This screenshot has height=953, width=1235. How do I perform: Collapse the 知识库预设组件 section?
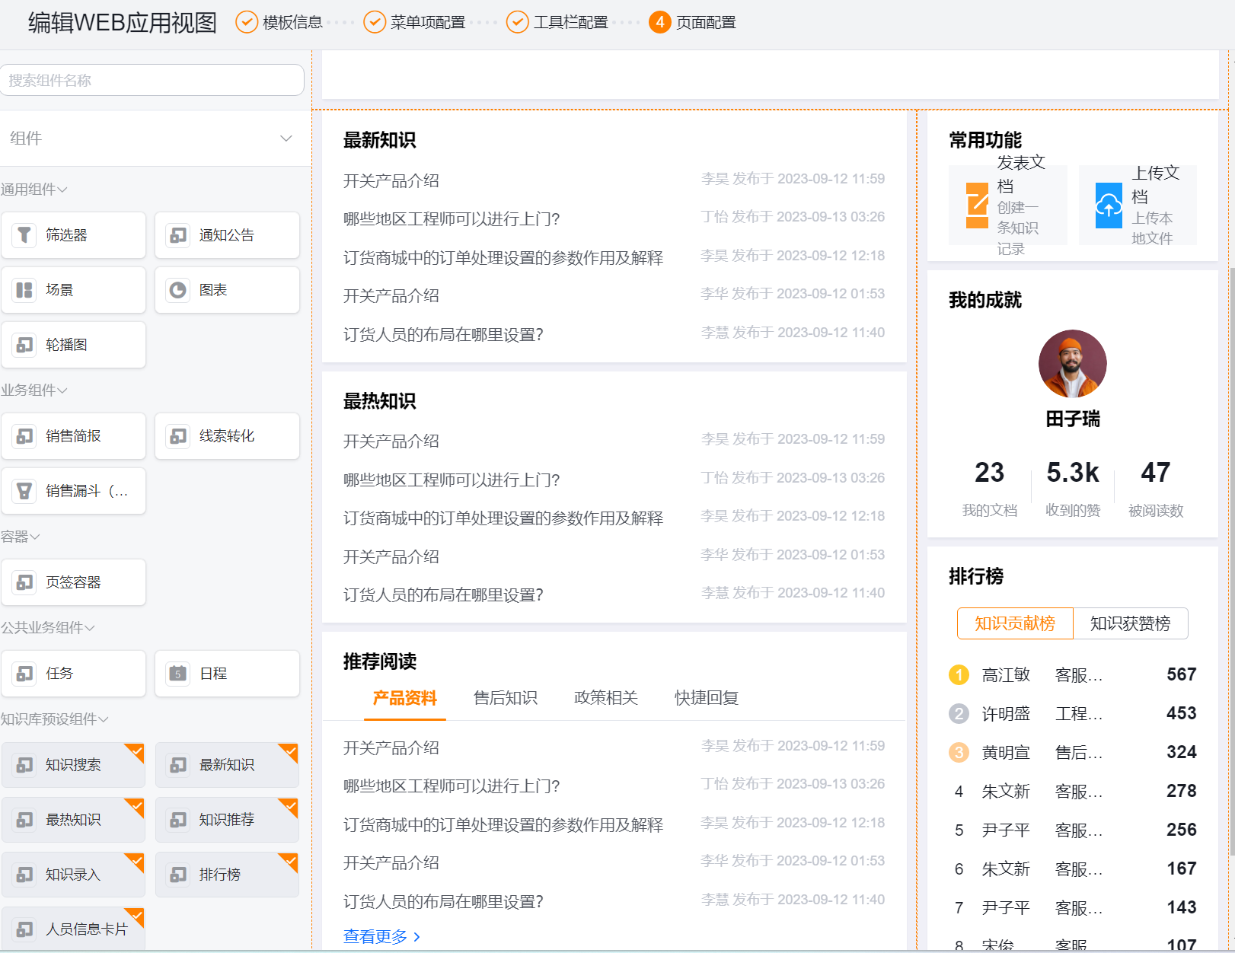tap(103, 719)
